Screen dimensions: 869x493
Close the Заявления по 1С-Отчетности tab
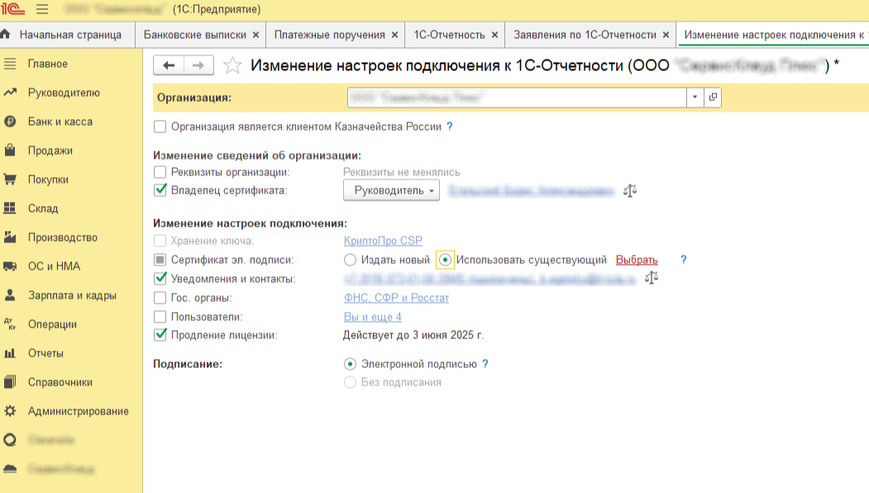tap(666, 35)
